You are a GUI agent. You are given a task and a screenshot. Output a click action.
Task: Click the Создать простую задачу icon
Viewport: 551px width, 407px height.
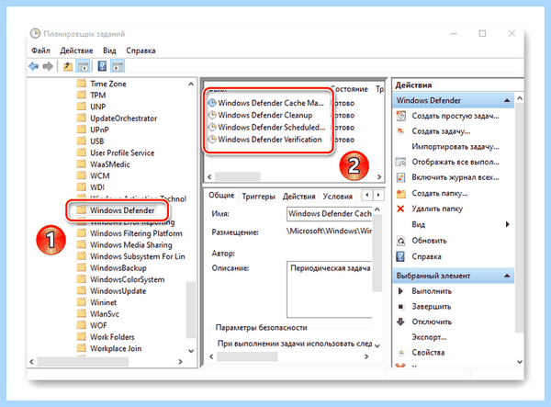click(401, 116)
